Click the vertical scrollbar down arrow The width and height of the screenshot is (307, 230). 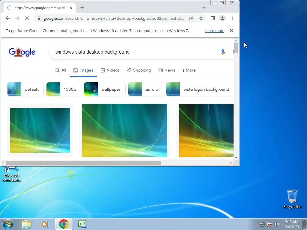[x=236, y=158]
